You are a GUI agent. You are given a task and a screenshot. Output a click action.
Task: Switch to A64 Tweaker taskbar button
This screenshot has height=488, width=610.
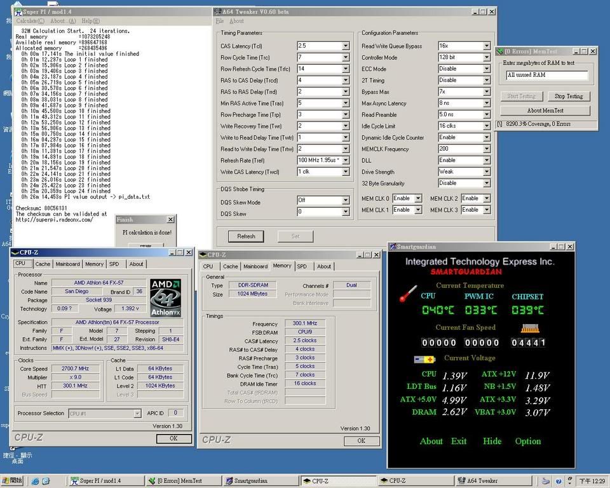point(493,480)
